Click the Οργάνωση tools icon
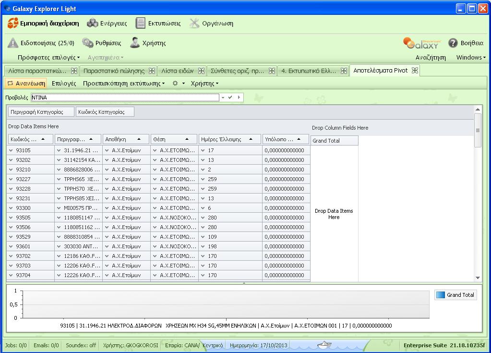The image size is (491, 353). click(x=194, y=23)
